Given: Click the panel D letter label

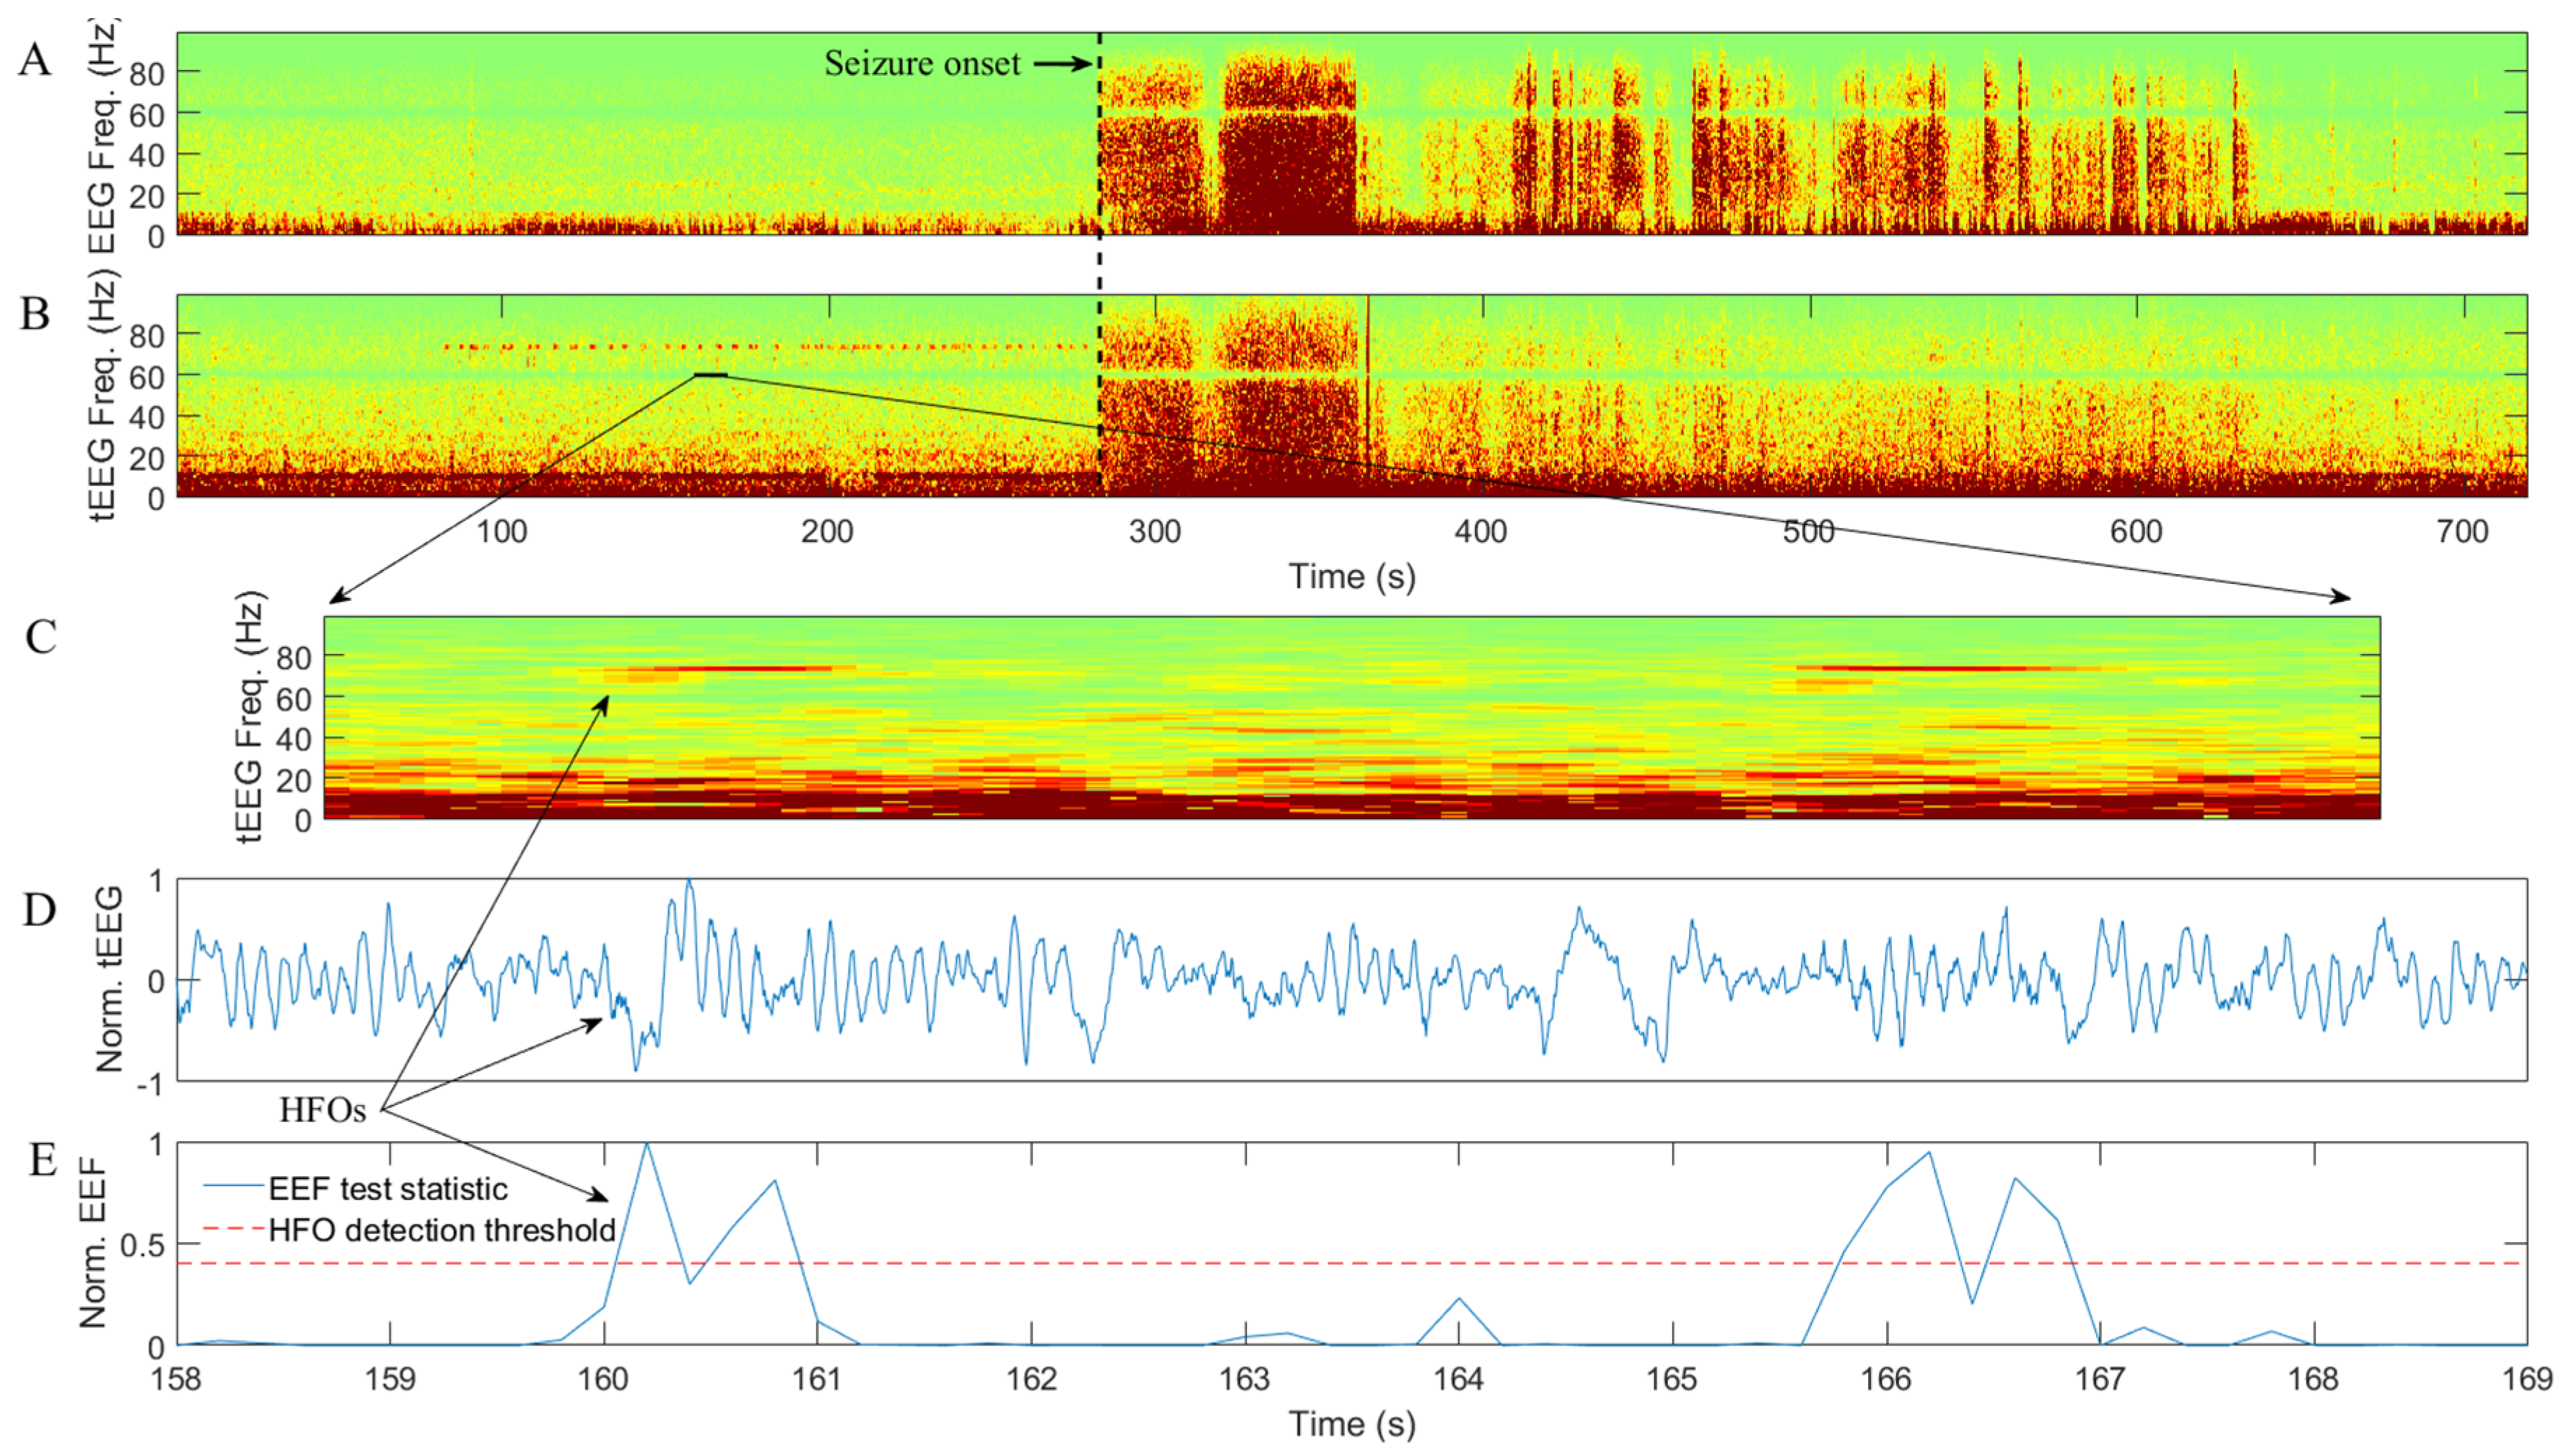Looking at the screenshot, I should (39, 910).
